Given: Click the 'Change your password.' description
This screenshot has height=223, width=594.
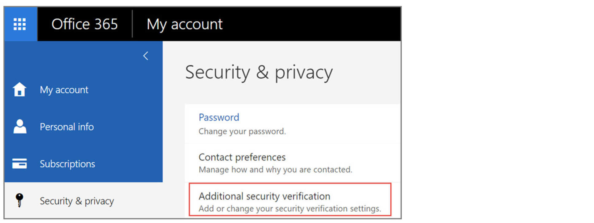Looking at the screenshot, I should coord(242,131).
